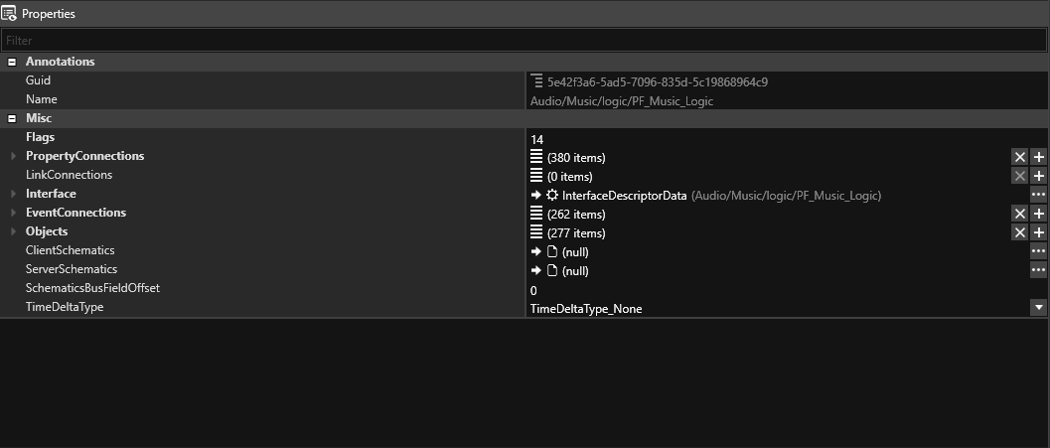Expand the PropertyConnections row

[13, 157]
